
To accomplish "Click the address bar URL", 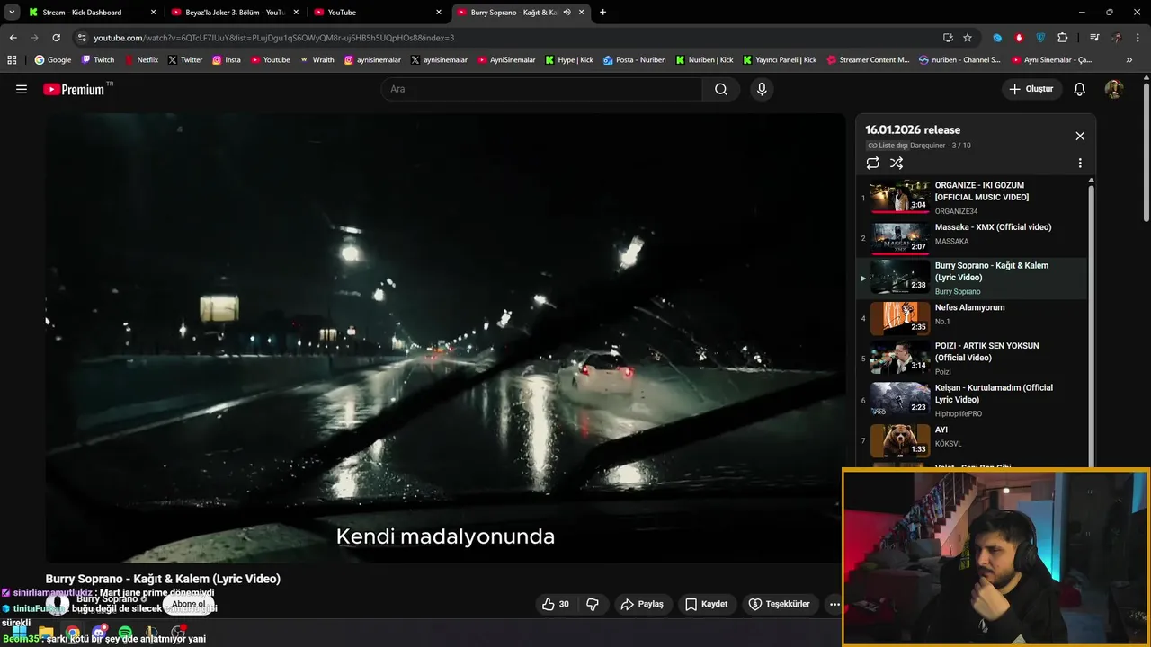I will 274,38.
